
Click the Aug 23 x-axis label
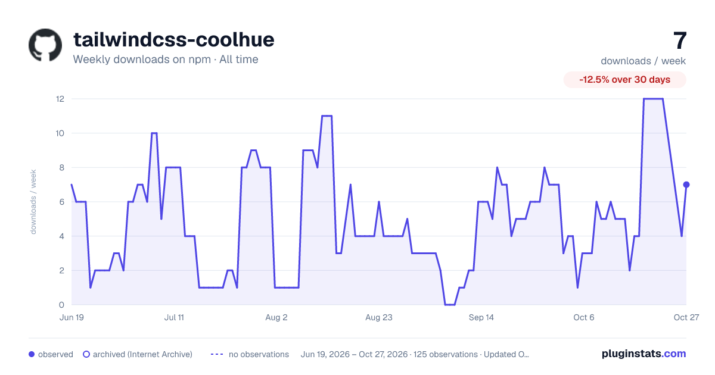point(379,317)
